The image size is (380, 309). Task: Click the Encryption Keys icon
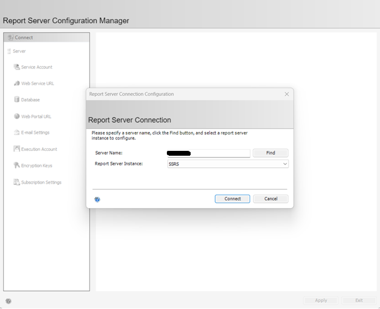click(16, 165)
